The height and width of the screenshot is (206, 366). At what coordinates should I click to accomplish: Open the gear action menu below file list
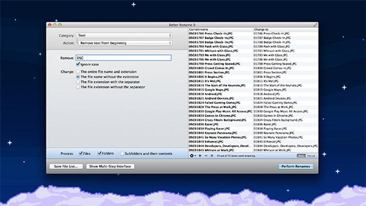coord(193,156)
